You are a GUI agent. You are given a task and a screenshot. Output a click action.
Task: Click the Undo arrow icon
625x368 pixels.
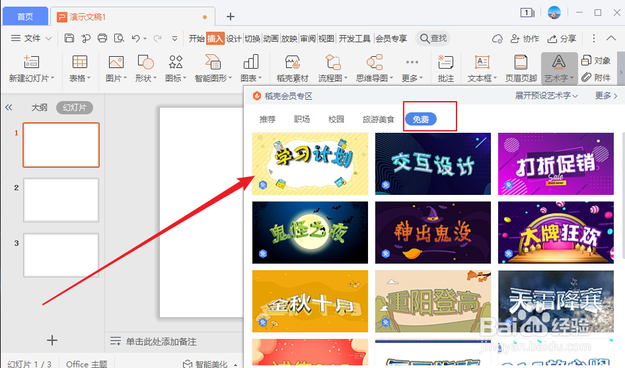[x=136, y=38]
